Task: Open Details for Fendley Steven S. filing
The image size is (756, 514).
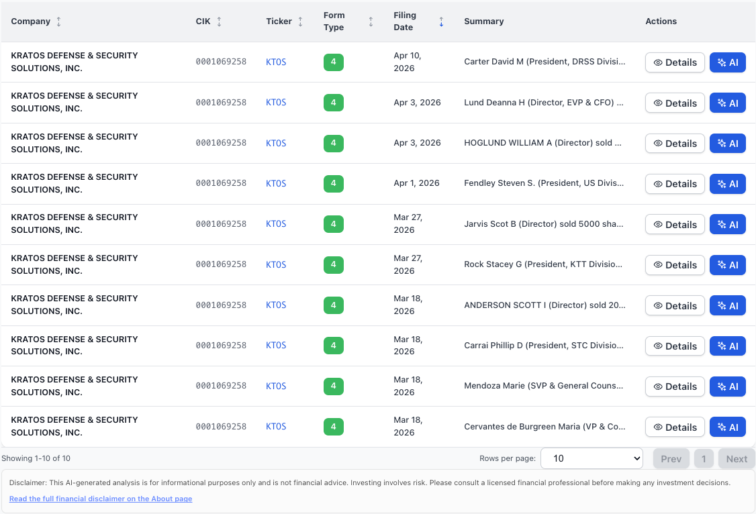Action: 675,184
